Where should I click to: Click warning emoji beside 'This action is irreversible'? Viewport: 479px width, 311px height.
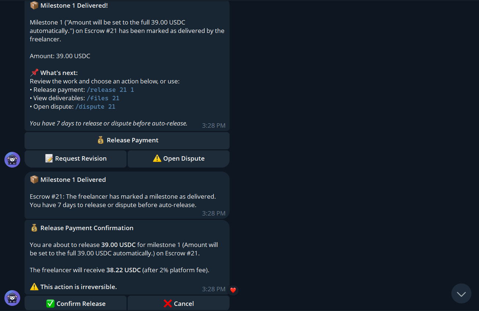point(34,287)
